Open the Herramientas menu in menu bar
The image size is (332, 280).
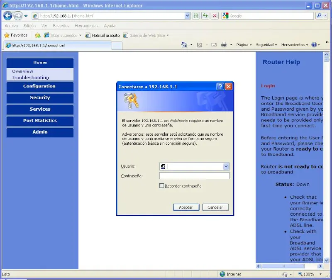point(86,26)
